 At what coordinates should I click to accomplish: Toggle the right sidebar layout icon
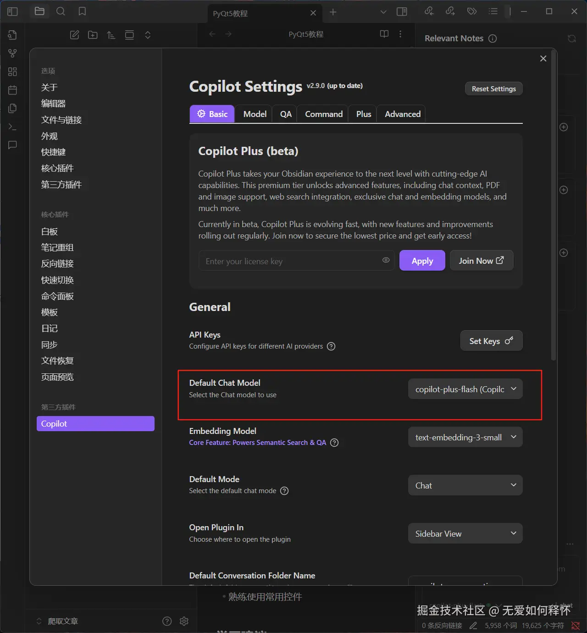coord(402,11)
